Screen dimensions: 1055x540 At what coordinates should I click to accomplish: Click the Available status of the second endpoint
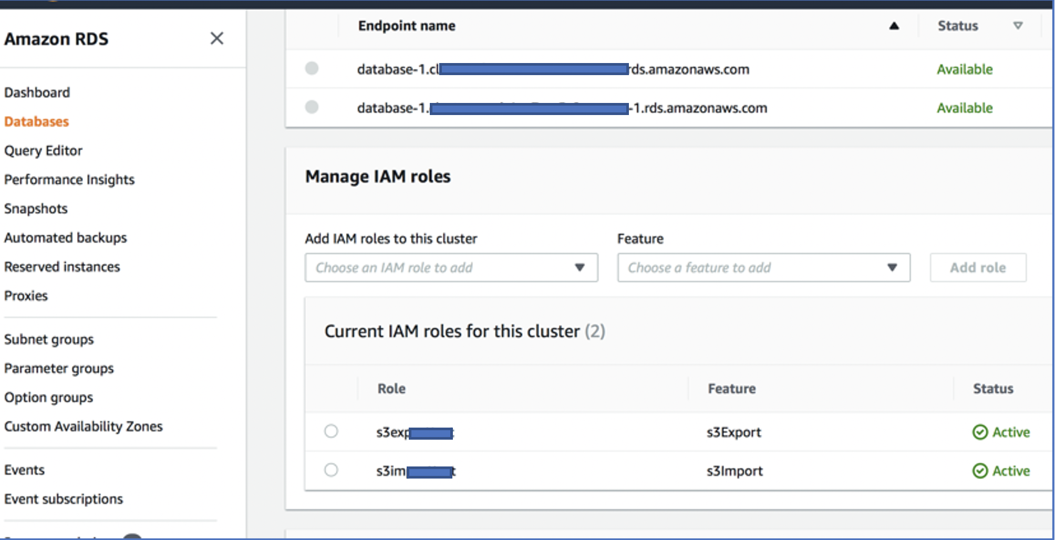[x=965, y=108]
